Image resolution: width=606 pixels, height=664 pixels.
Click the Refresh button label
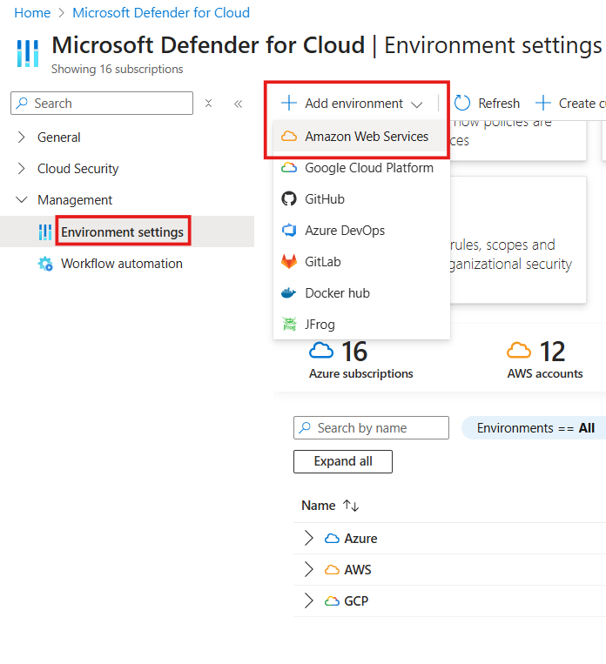click(x=499, y=104)
